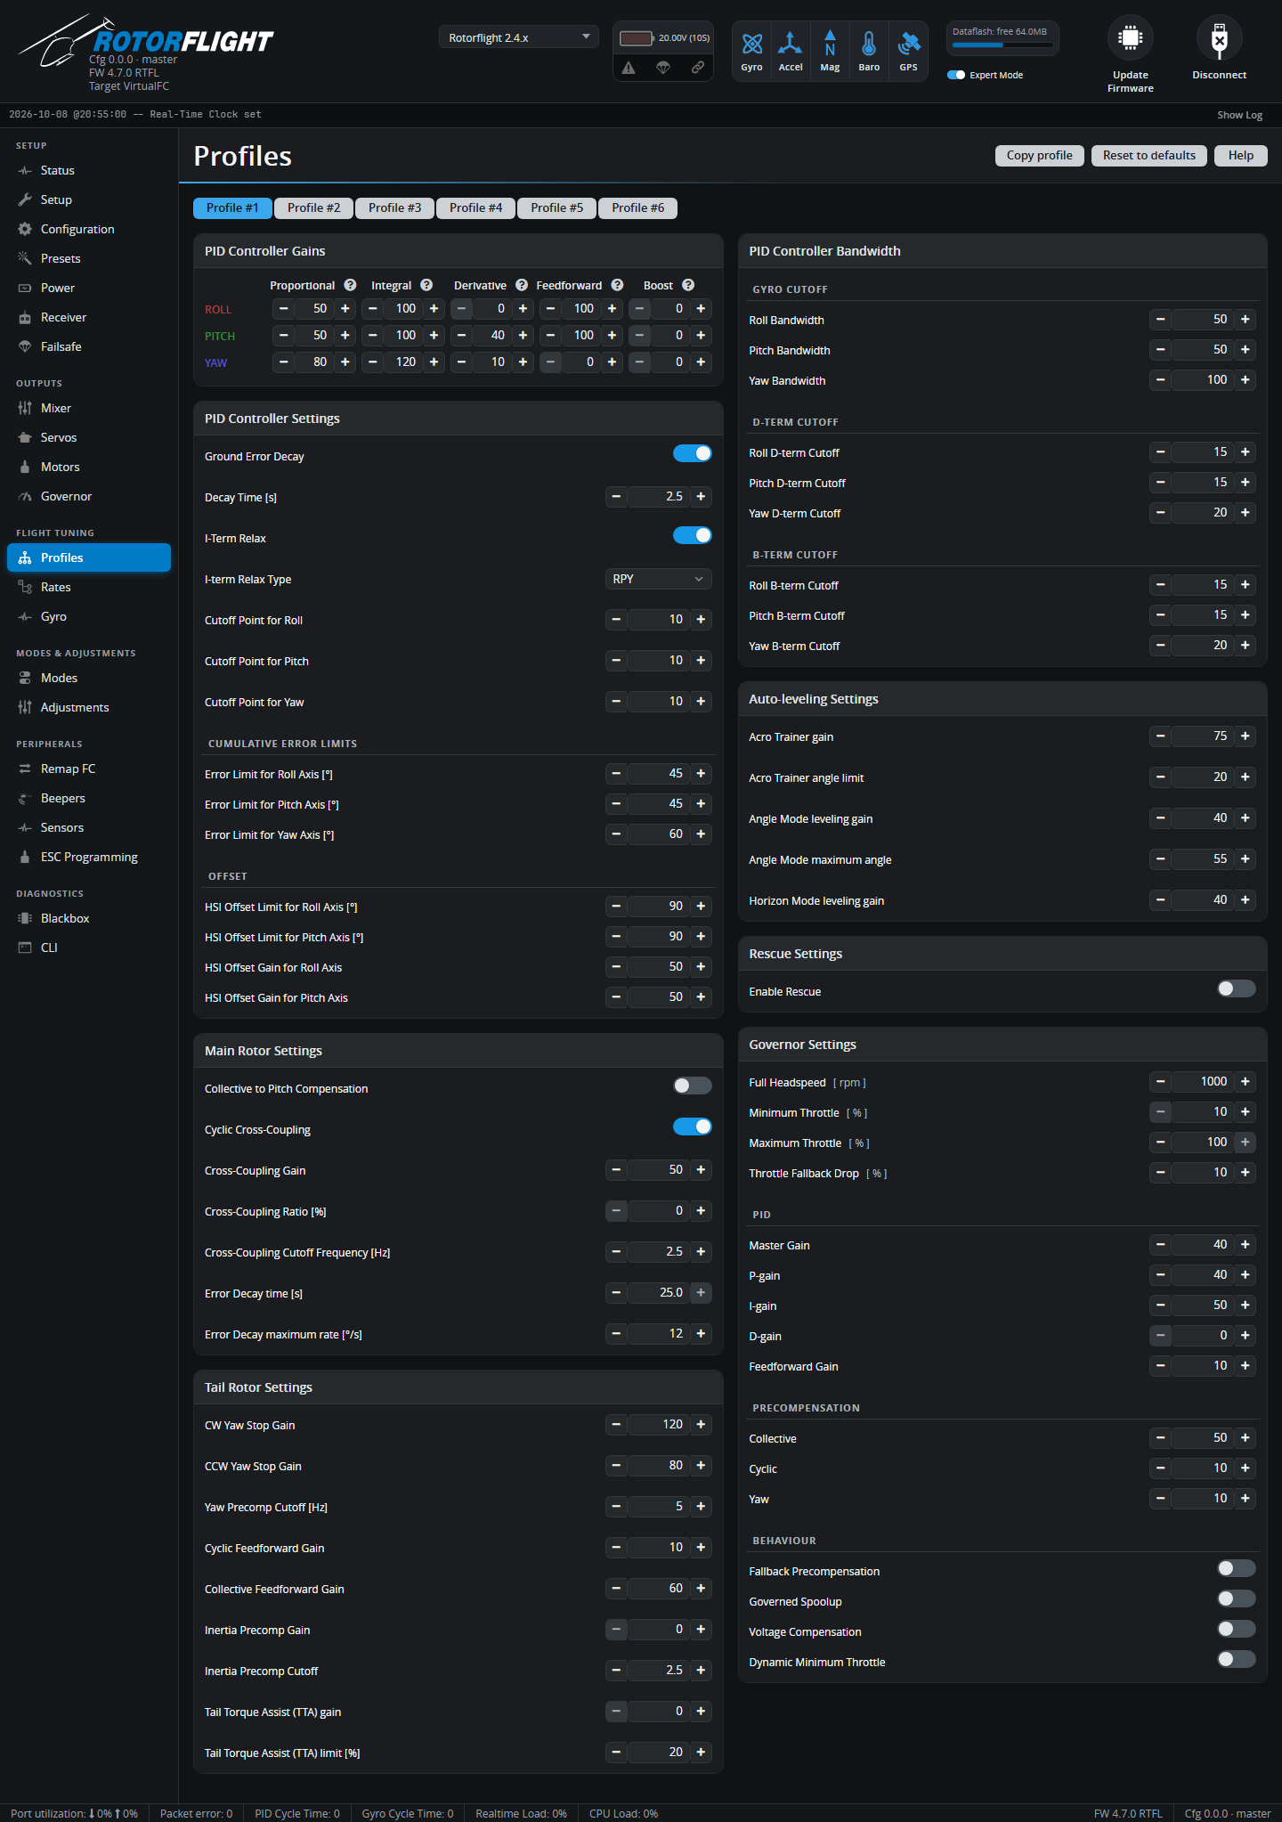Increase Full Headspeed rpm
The width and height of the screenshot is (1282, 1822).
(x=1245, y=1082)
